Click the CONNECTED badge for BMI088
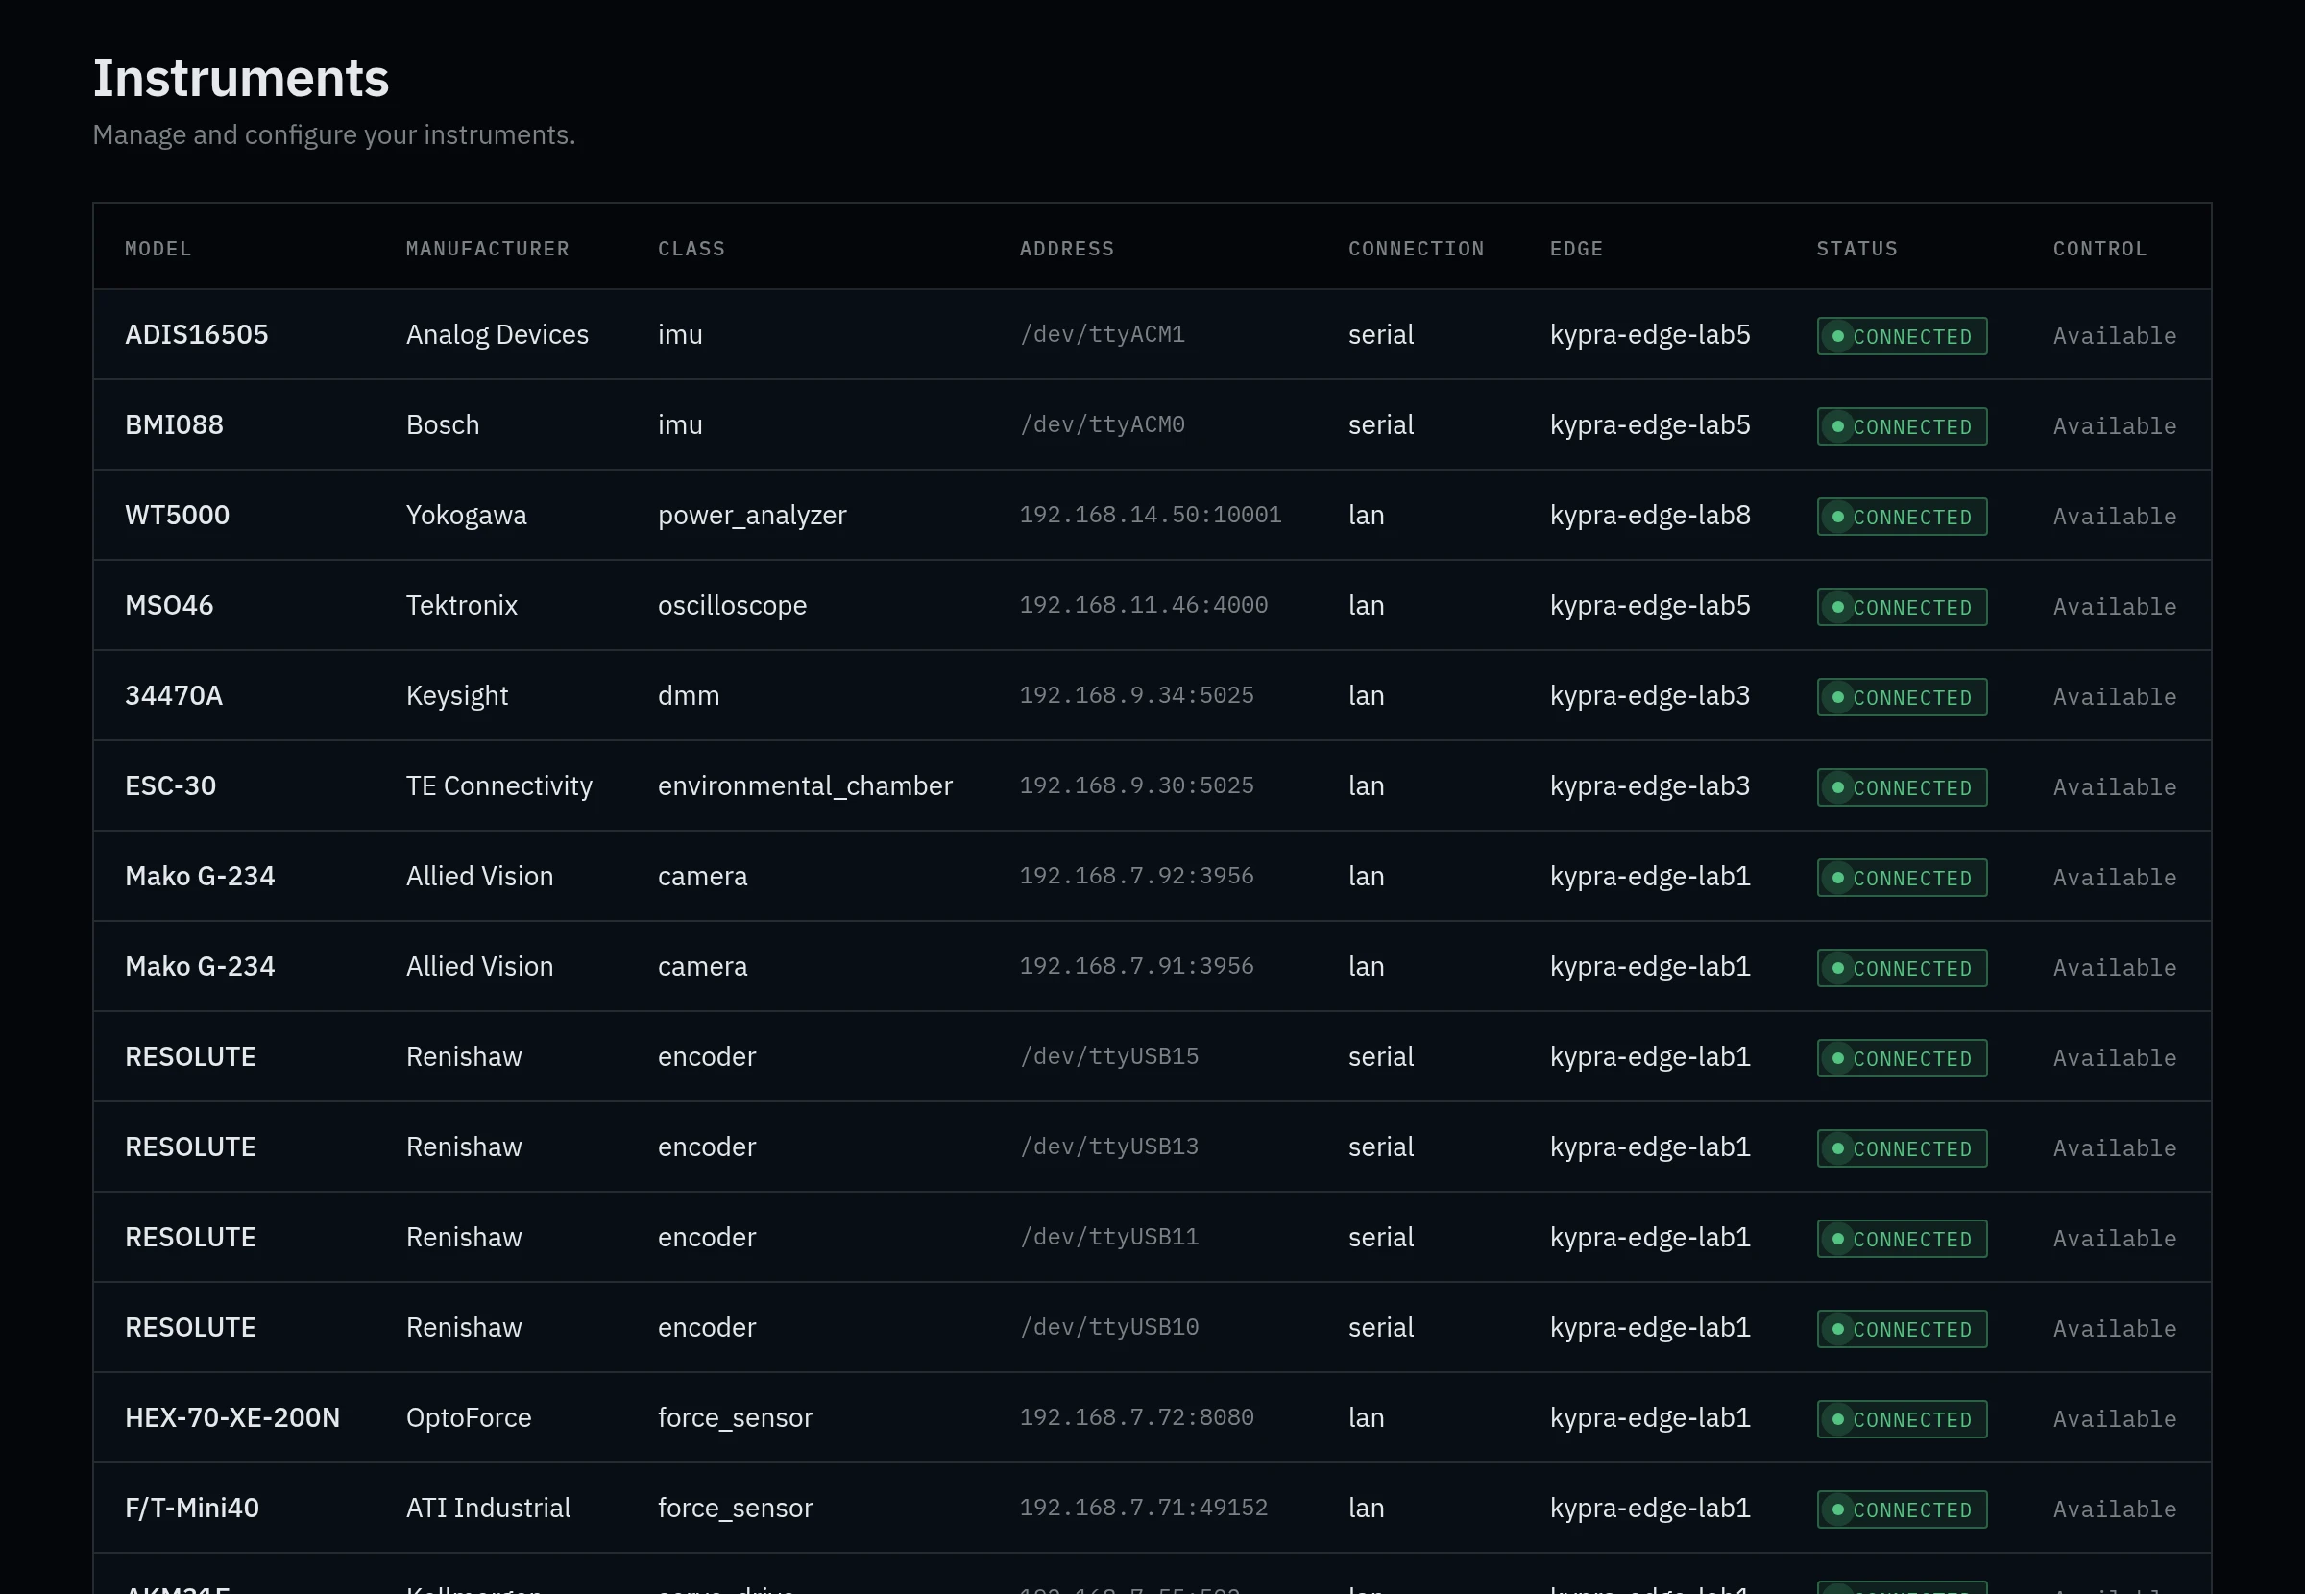The width and height of the screenshot is (2305, 1594). (1902, 426)
